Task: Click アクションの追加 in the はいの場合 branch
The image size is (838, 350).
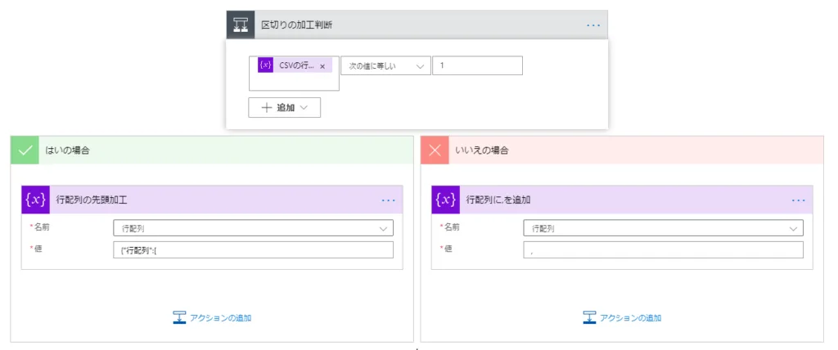Action: (x=212, y=317)
